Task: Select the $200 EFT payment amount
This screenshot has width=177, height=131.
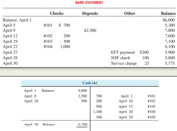Action: point(144,52)
